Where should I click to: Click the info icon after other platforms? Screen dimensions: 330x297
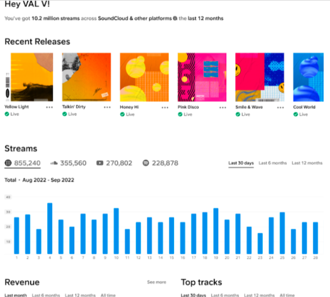point(175,18)
